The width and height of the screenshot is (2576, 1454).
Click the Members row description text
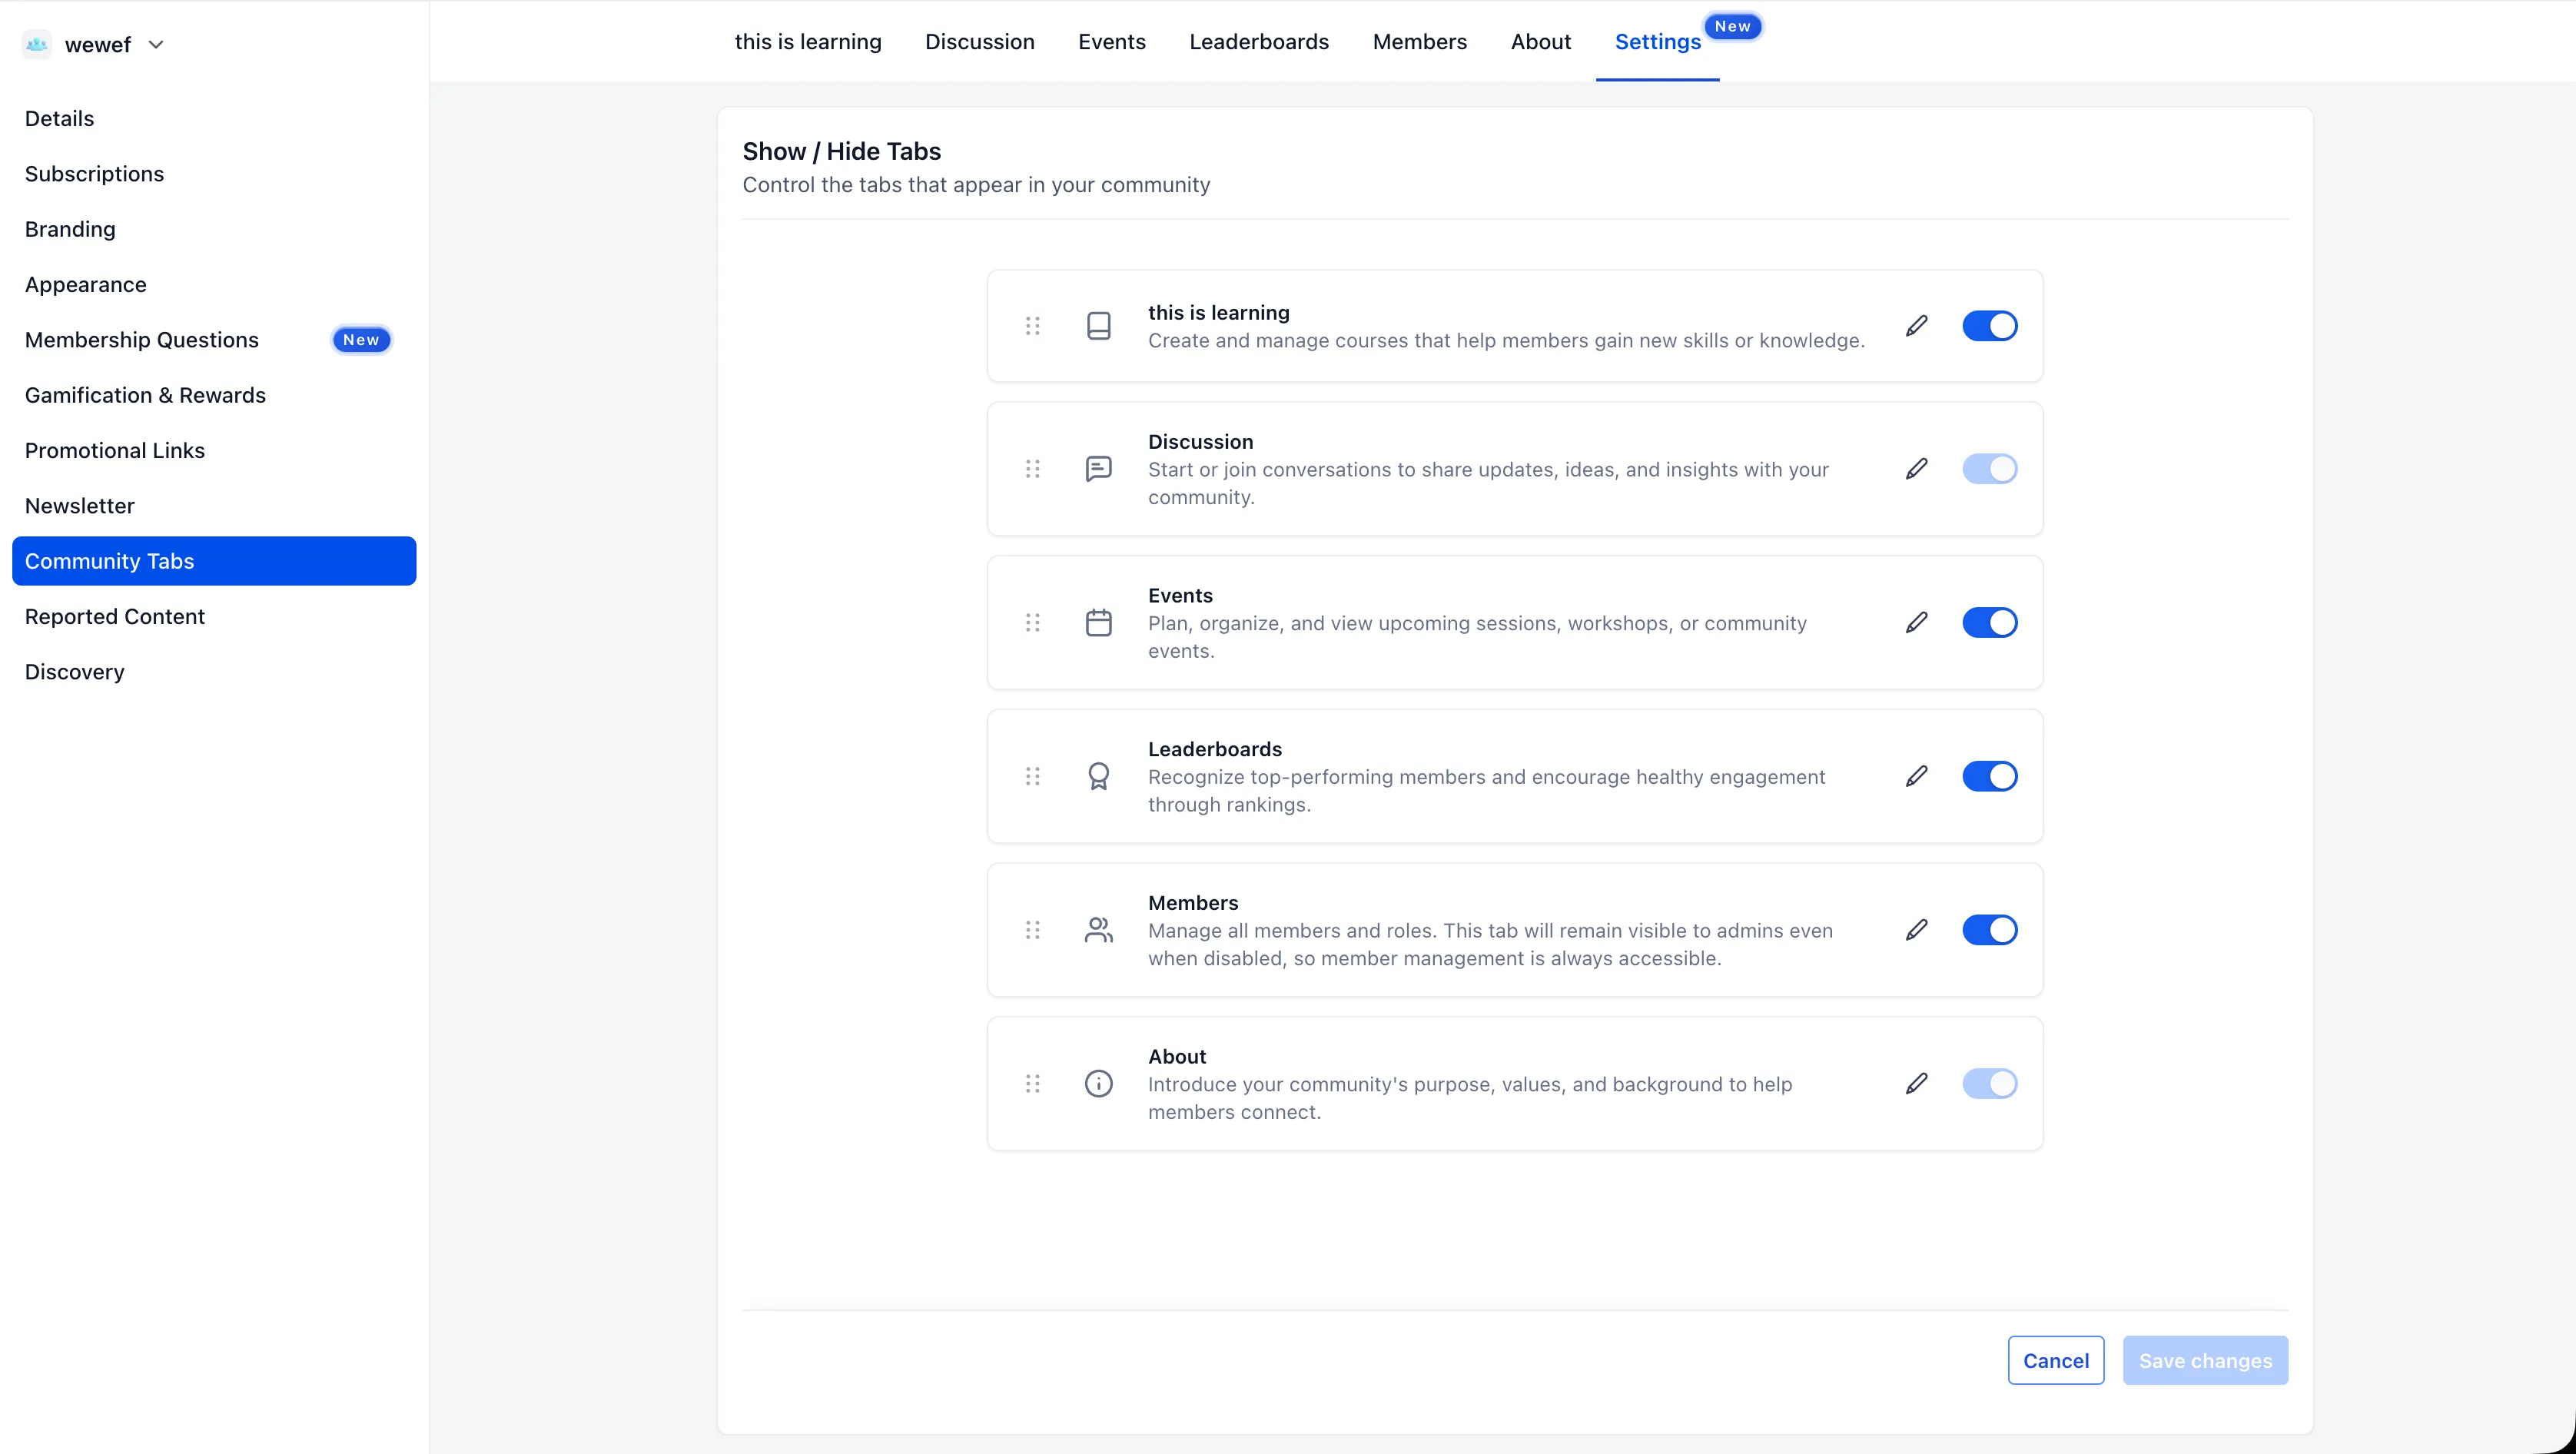click(1490, 945)
